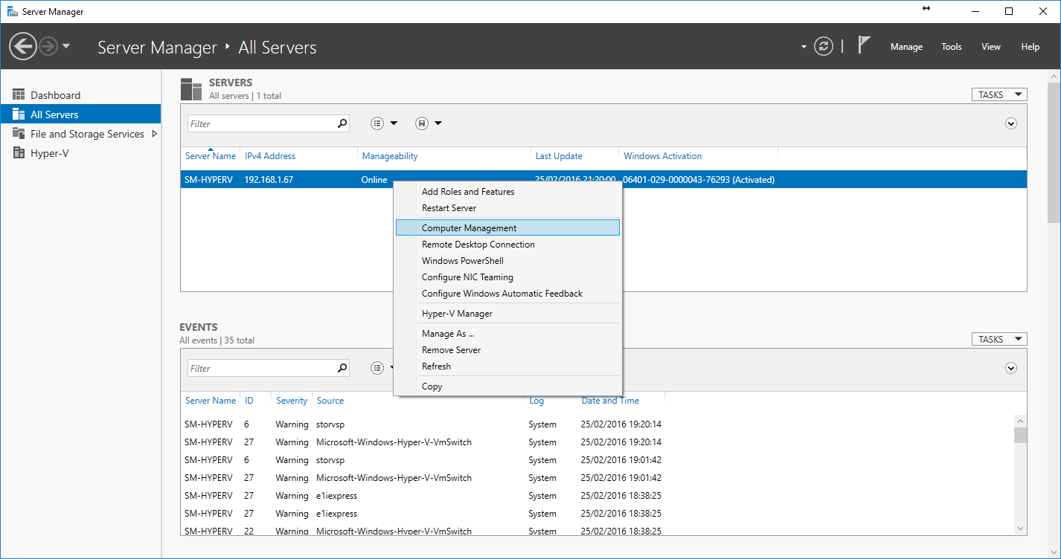Sort servers by IPv4 Address column

(270, 156)
